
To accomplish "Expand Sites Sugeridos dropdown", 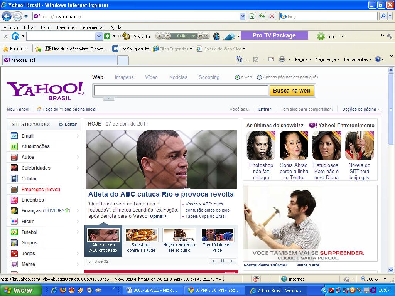I will [x=191, y=49].
